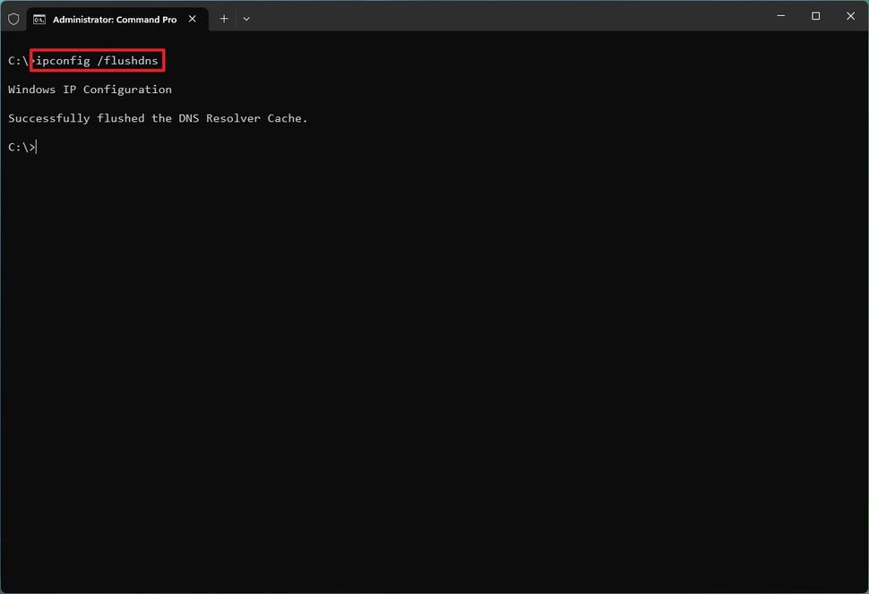Close the Administrator: Command Pro tab
Image resolution: width=869 pixels, height=594 pixels.
coord(192,18)
